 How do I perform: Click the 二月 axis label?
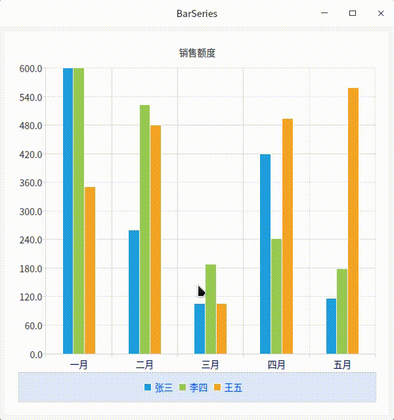coord(144,365)
